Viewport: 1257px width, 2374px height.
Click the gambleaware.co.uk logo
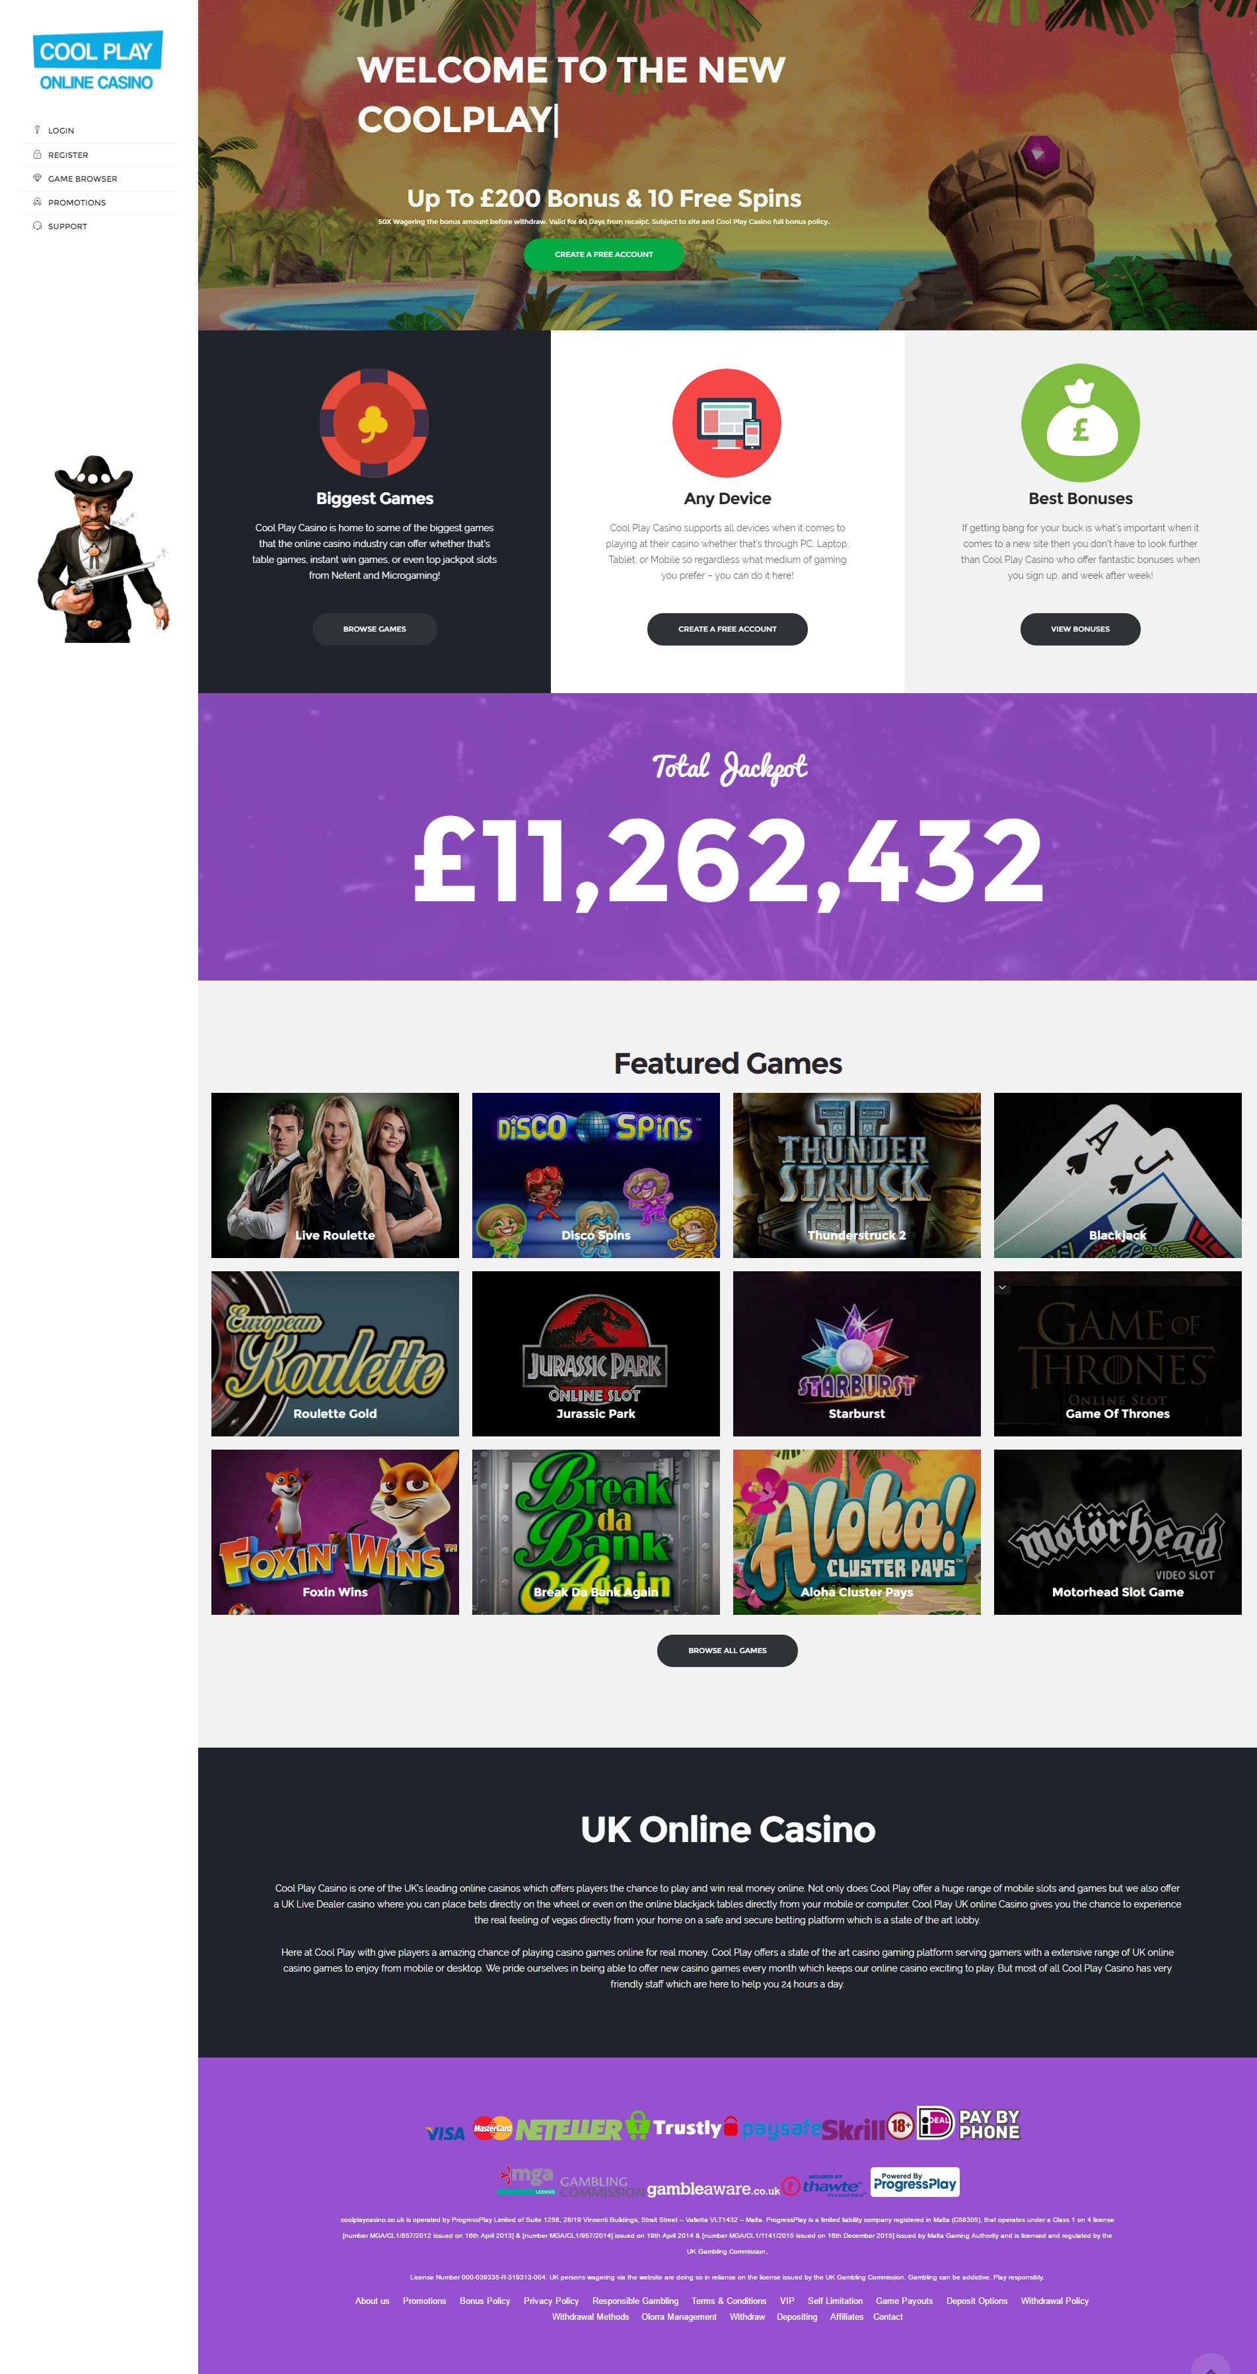coord(713,2189)
